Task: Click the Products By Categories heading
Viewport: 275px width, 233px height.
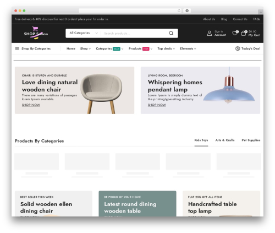Action: [39, 141]
